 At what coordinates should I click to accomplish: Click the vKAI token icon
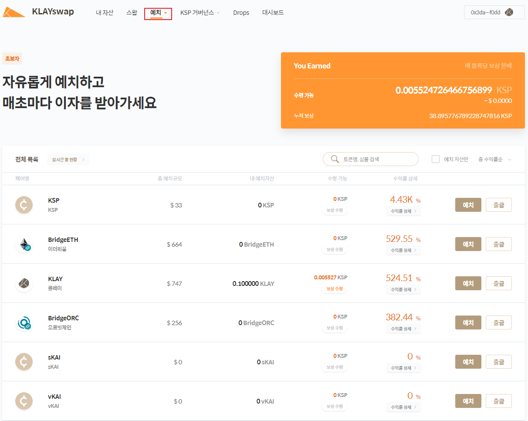coord(24,401)
